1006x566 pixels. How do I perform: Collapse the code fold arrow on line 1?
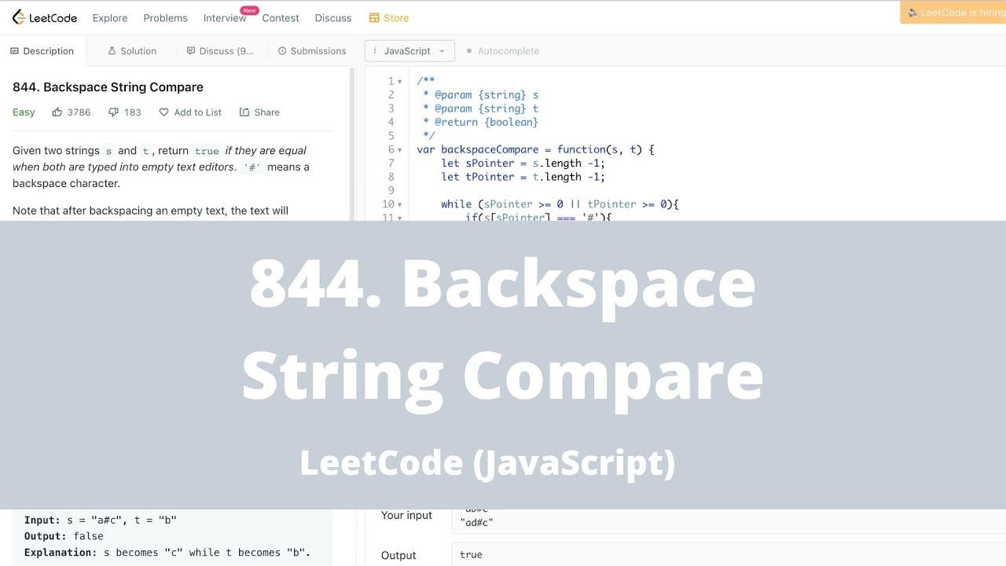click(x=400, y=82)
